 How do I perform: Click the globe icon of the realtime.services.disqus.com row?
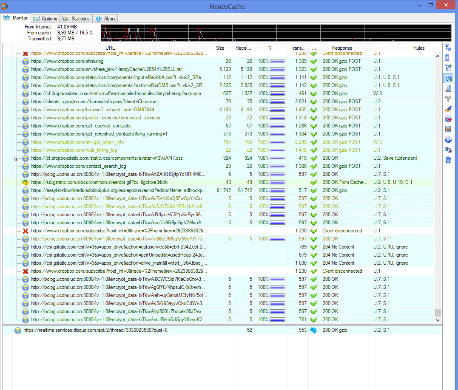point(18,330)
